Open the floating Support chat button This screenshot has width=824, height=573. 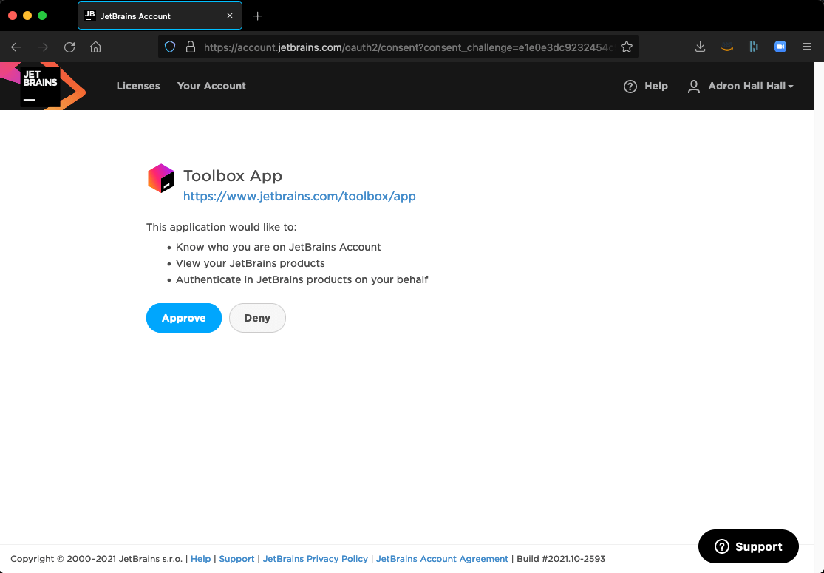[749, 546]
